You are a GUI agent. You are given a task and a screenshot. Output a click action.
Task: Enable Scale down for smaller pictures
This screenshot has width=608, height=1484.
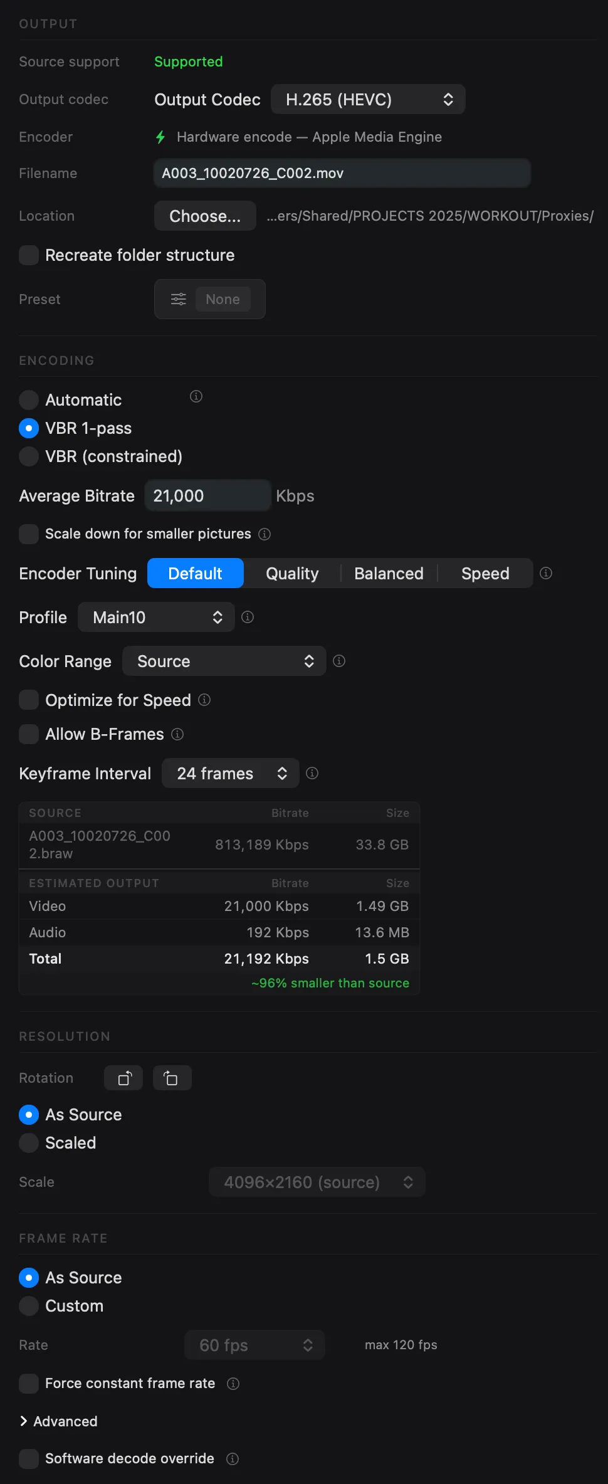(x=29, y=534)
